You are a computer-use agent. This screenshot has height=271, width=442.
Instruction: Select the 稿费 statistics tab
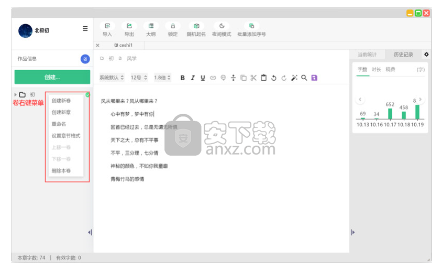(x=390, y=69)
